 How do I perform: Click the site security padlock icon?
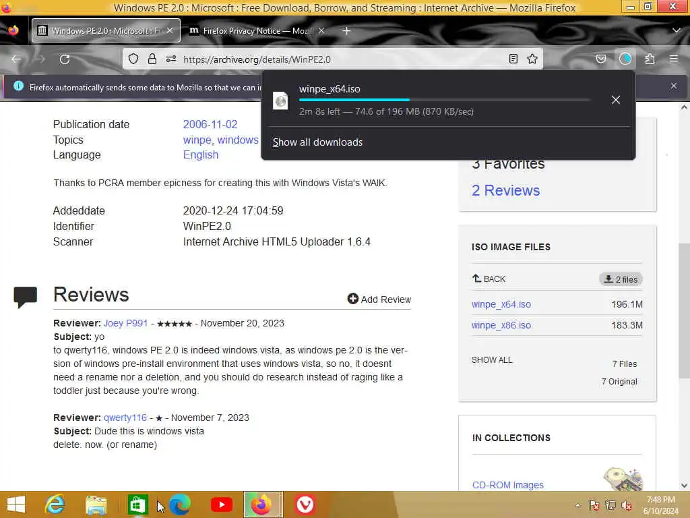152,59
